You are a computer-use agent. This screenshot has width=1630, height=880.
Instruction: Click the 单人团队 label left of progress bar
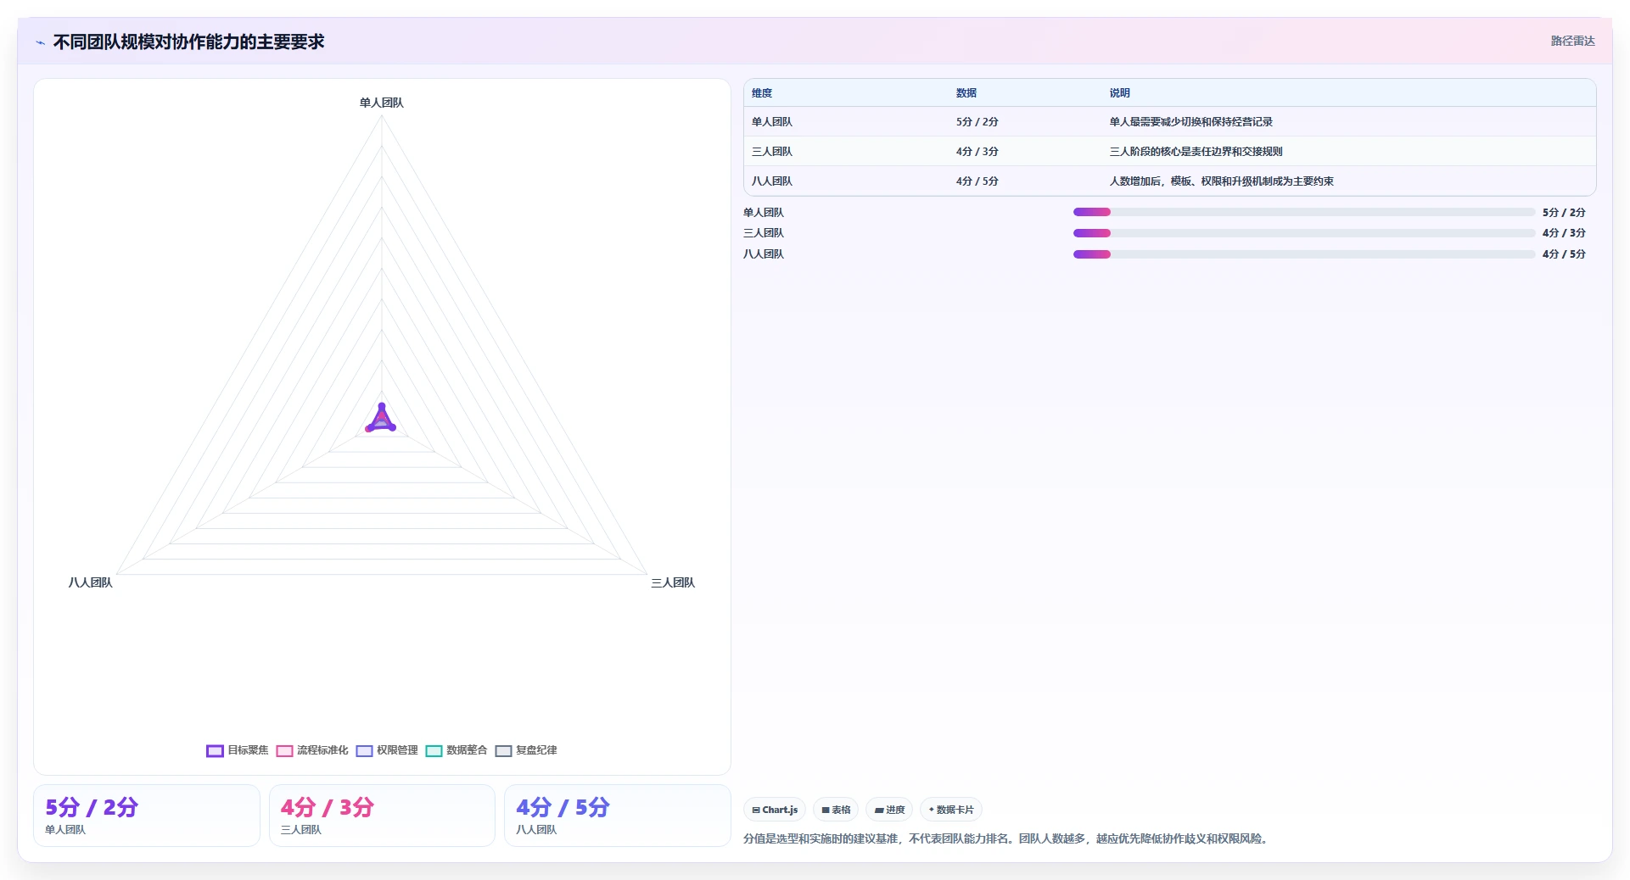click(x=764, y=213)
